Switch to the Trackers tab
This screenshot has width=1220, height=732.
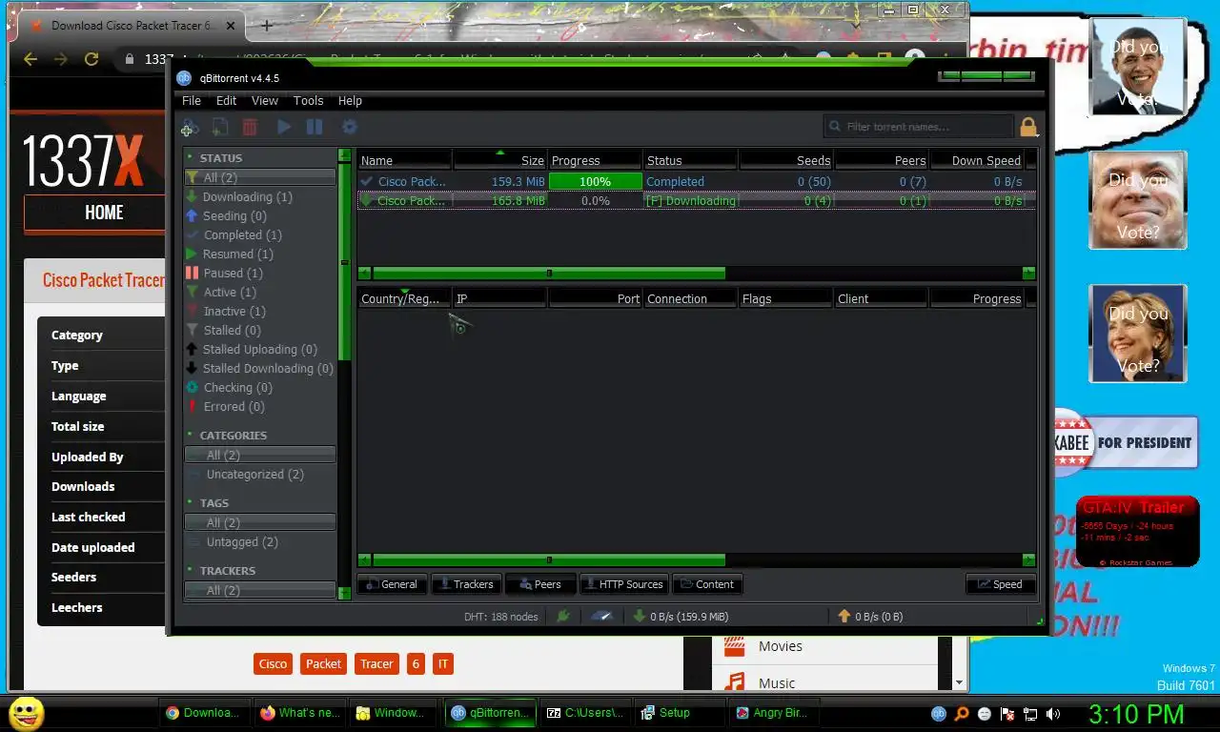466,584
